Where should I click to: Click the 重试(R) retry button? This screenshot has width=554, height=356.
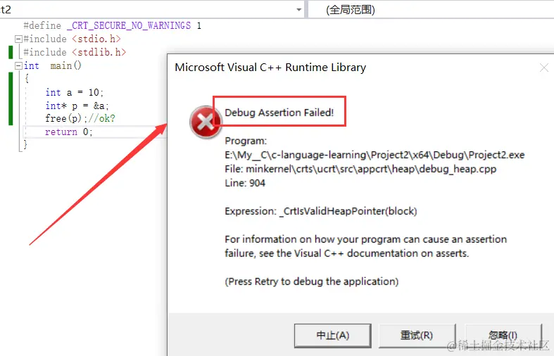(417, 336)
